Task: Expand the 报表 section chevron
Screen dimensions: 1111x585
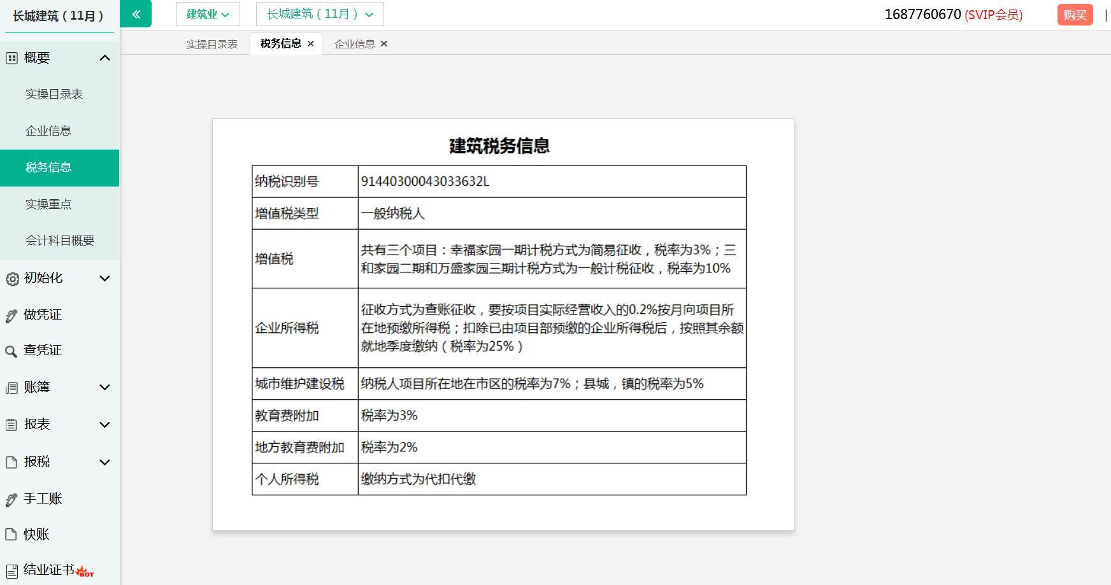Action: coord(105,425)
